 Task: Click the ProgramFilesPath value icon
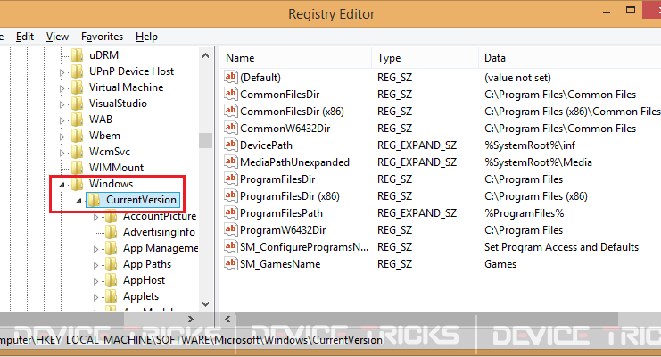230,212
